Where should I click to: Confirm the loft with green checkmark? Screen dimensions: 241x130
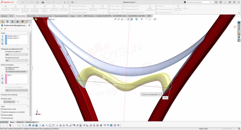pos(2,29)
